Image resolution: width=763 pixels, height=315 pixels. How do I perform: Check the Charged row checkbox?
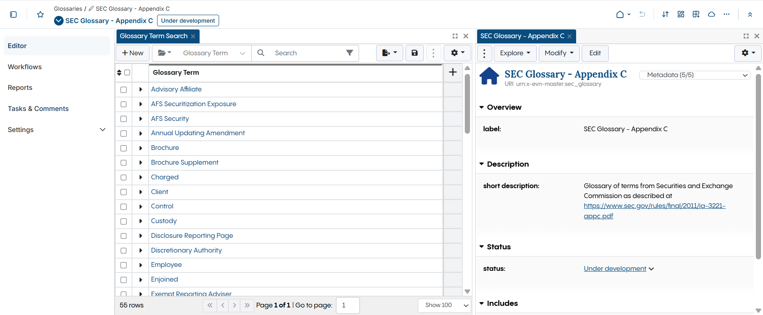124,177
